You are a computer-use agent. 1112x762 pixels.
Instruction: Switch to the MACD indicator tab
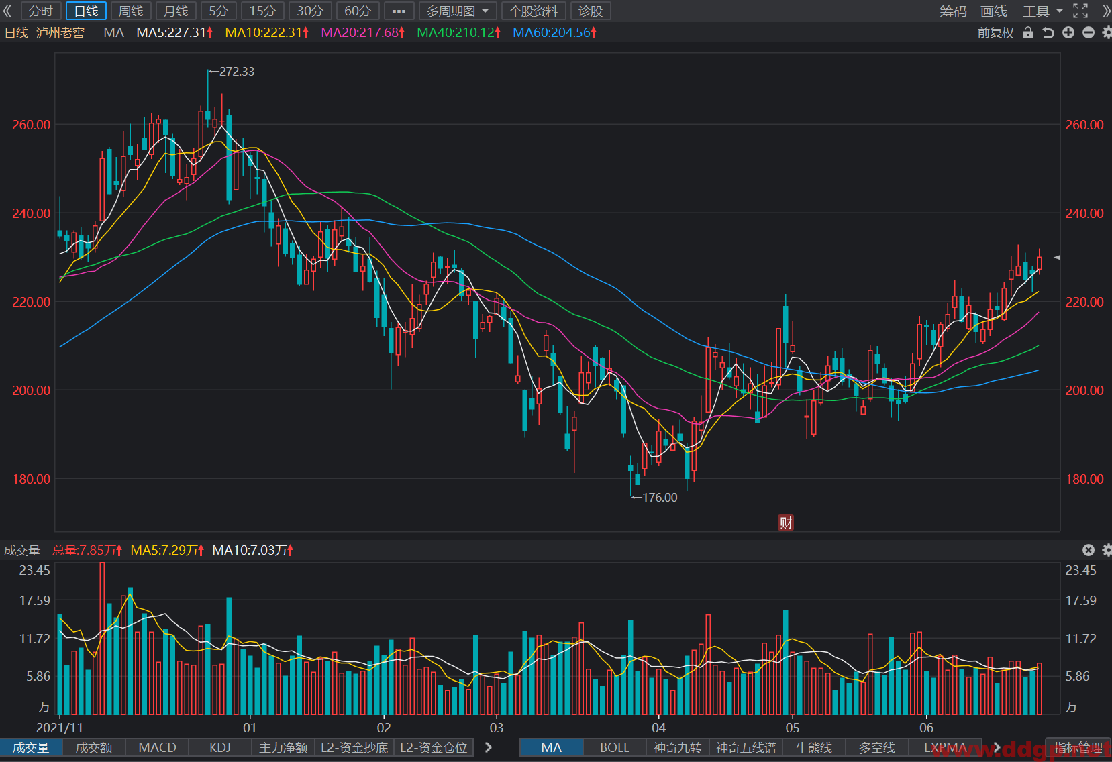157,747
